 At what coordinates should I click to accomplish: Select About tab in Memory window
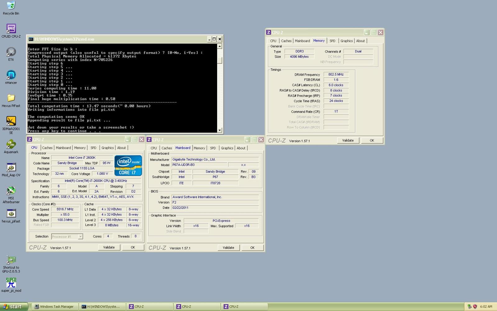pyautogui.click(x=360, y=41)
